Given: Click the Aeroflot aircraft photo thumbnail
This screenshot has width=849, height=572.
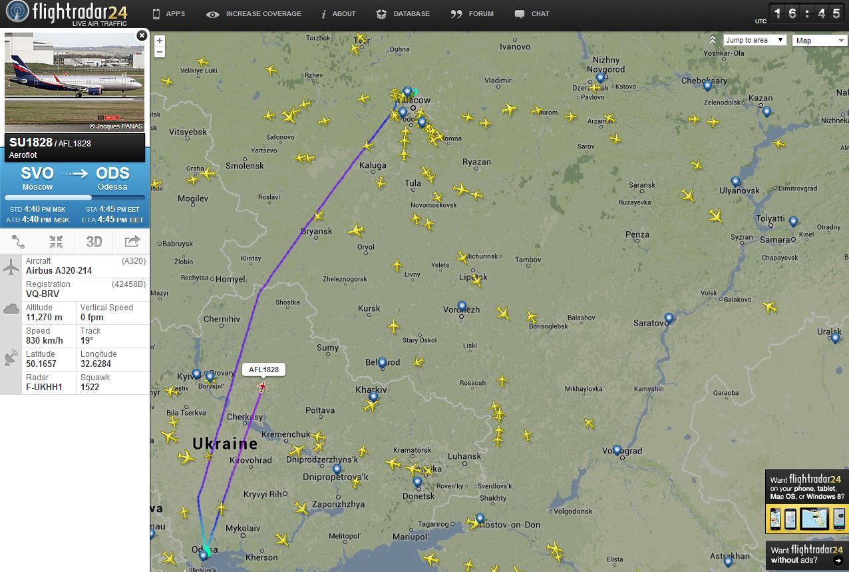Looking at the screenshot, I should pos(75,81).
